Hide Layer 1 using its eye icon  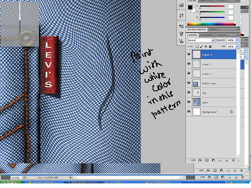pyautogui.click(x=189, y=74)
